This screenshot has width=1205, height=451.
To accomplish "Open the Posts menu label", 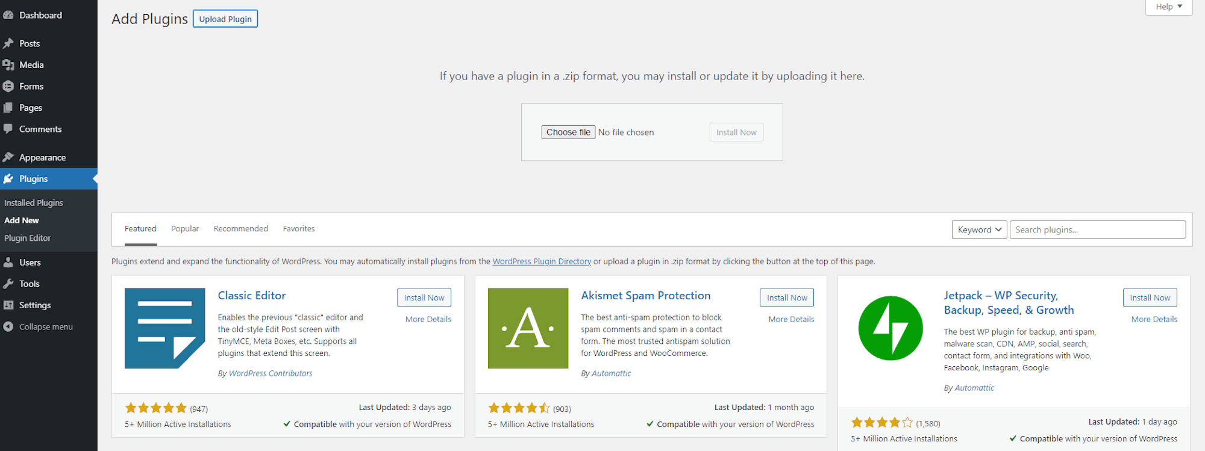I will tap(30, 43).
